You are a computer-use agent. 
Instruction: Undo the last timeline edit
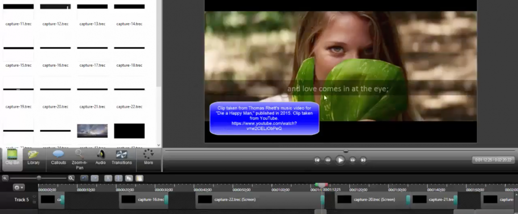(x=84, y=178)
